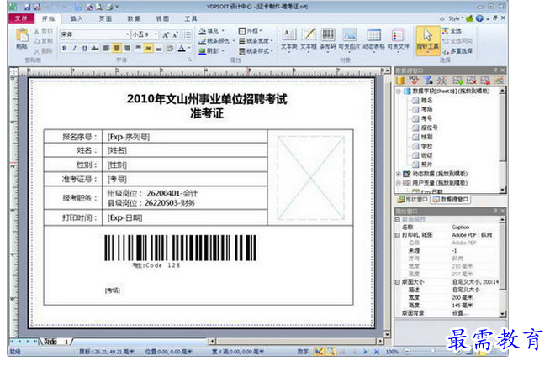
Task: Select the 考场 field in data tree
Action: click(x=426, y=109)
